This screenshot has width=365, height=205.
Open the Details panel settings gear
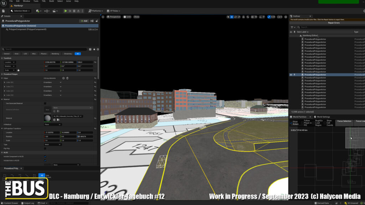click(98, 49)
